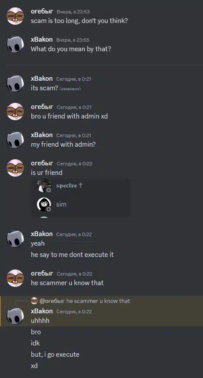Jump to the replied message 'he scammer u know that'
Image resolution: width=203 pixels, height=378 pixels.
click(98, 301)
